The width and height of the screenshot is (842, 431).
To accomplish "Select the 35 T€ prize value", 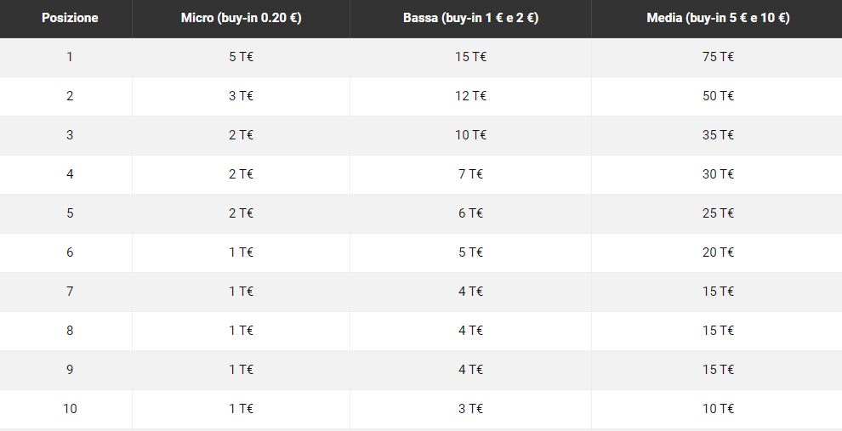I will (718, 135).
